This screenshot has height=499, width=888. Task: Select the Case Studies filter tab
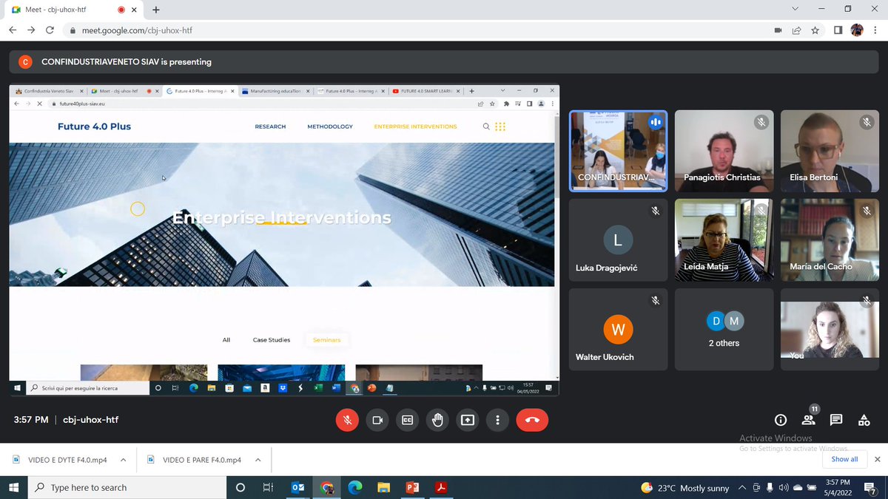(x=272, y=340)
